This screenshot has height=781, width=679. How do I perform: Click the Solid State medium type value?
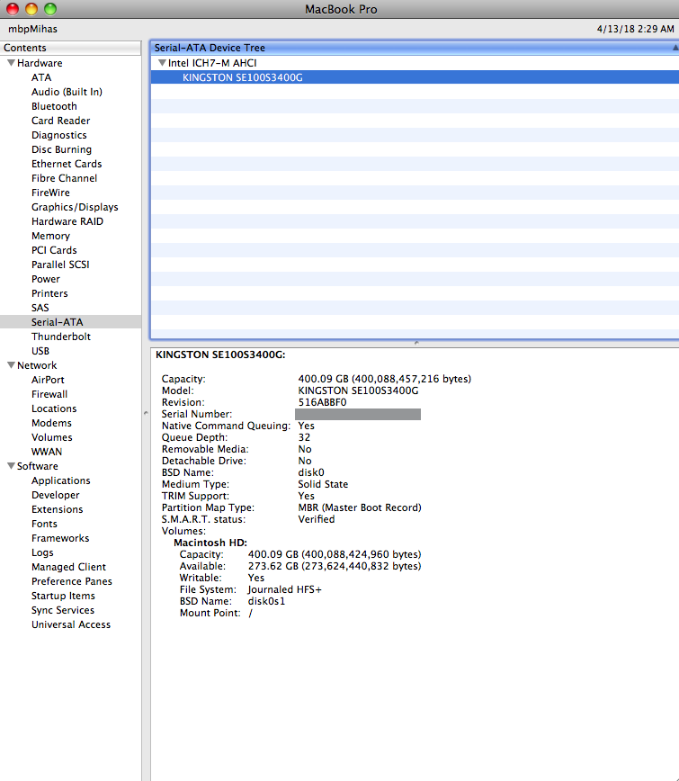click(323, 484)
